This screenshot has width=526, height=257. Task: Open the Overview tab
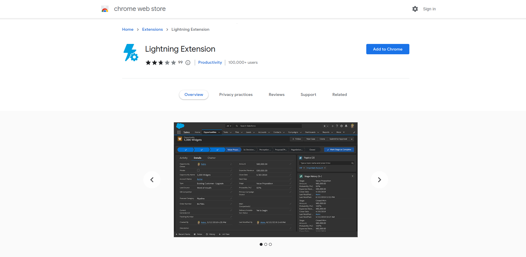194,94
